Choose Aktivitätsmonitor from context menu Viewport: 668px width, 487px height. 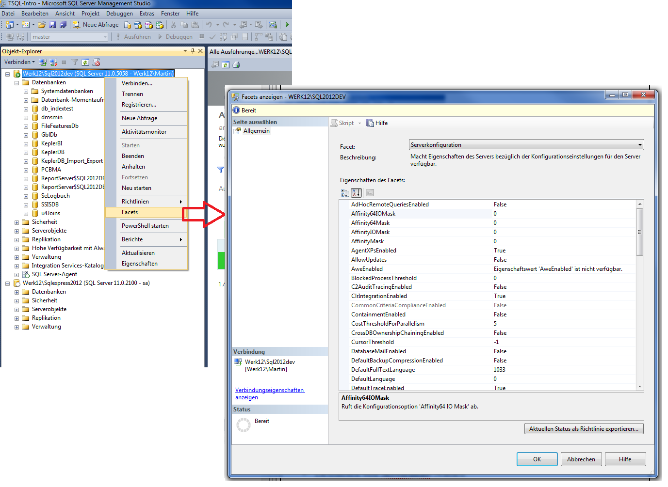147,132
